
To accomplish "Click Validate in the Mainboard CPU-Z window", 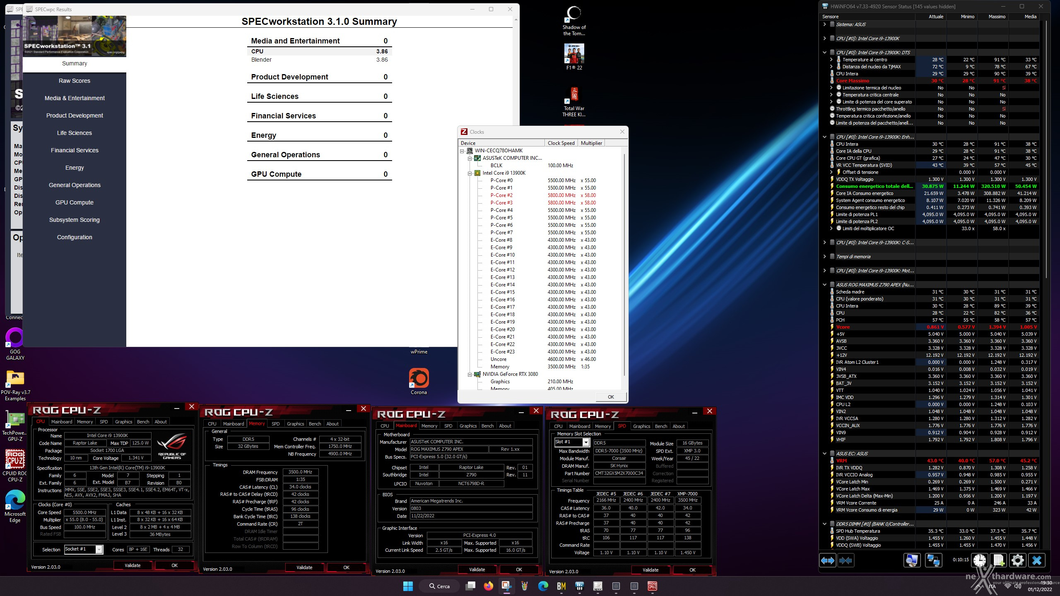I will pos(477,570).
